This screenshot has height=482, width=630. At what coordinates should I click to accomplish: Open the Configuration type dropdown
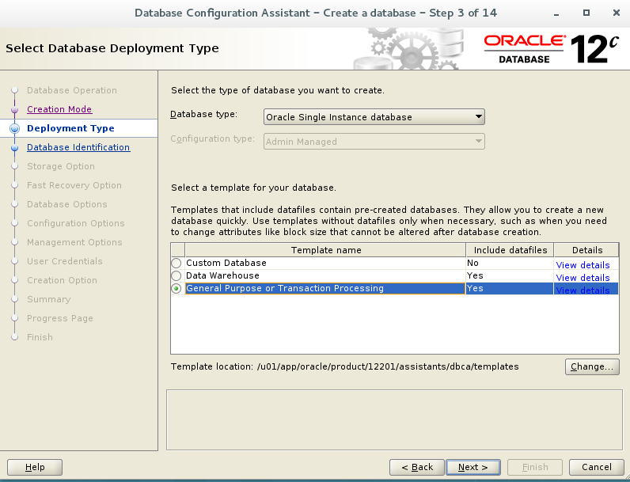point(374,142)
